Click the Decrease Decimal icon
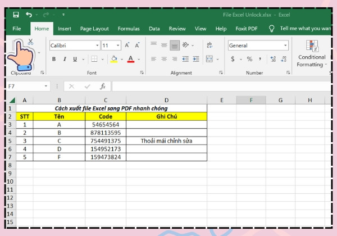The image size is (337, 236). (284, 59)
